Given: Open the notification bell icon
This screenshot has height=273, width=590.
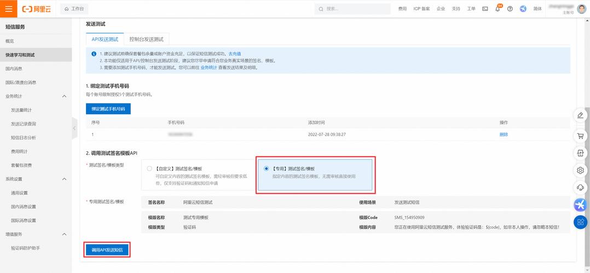Looking at the screenshot, I should 498,9.
